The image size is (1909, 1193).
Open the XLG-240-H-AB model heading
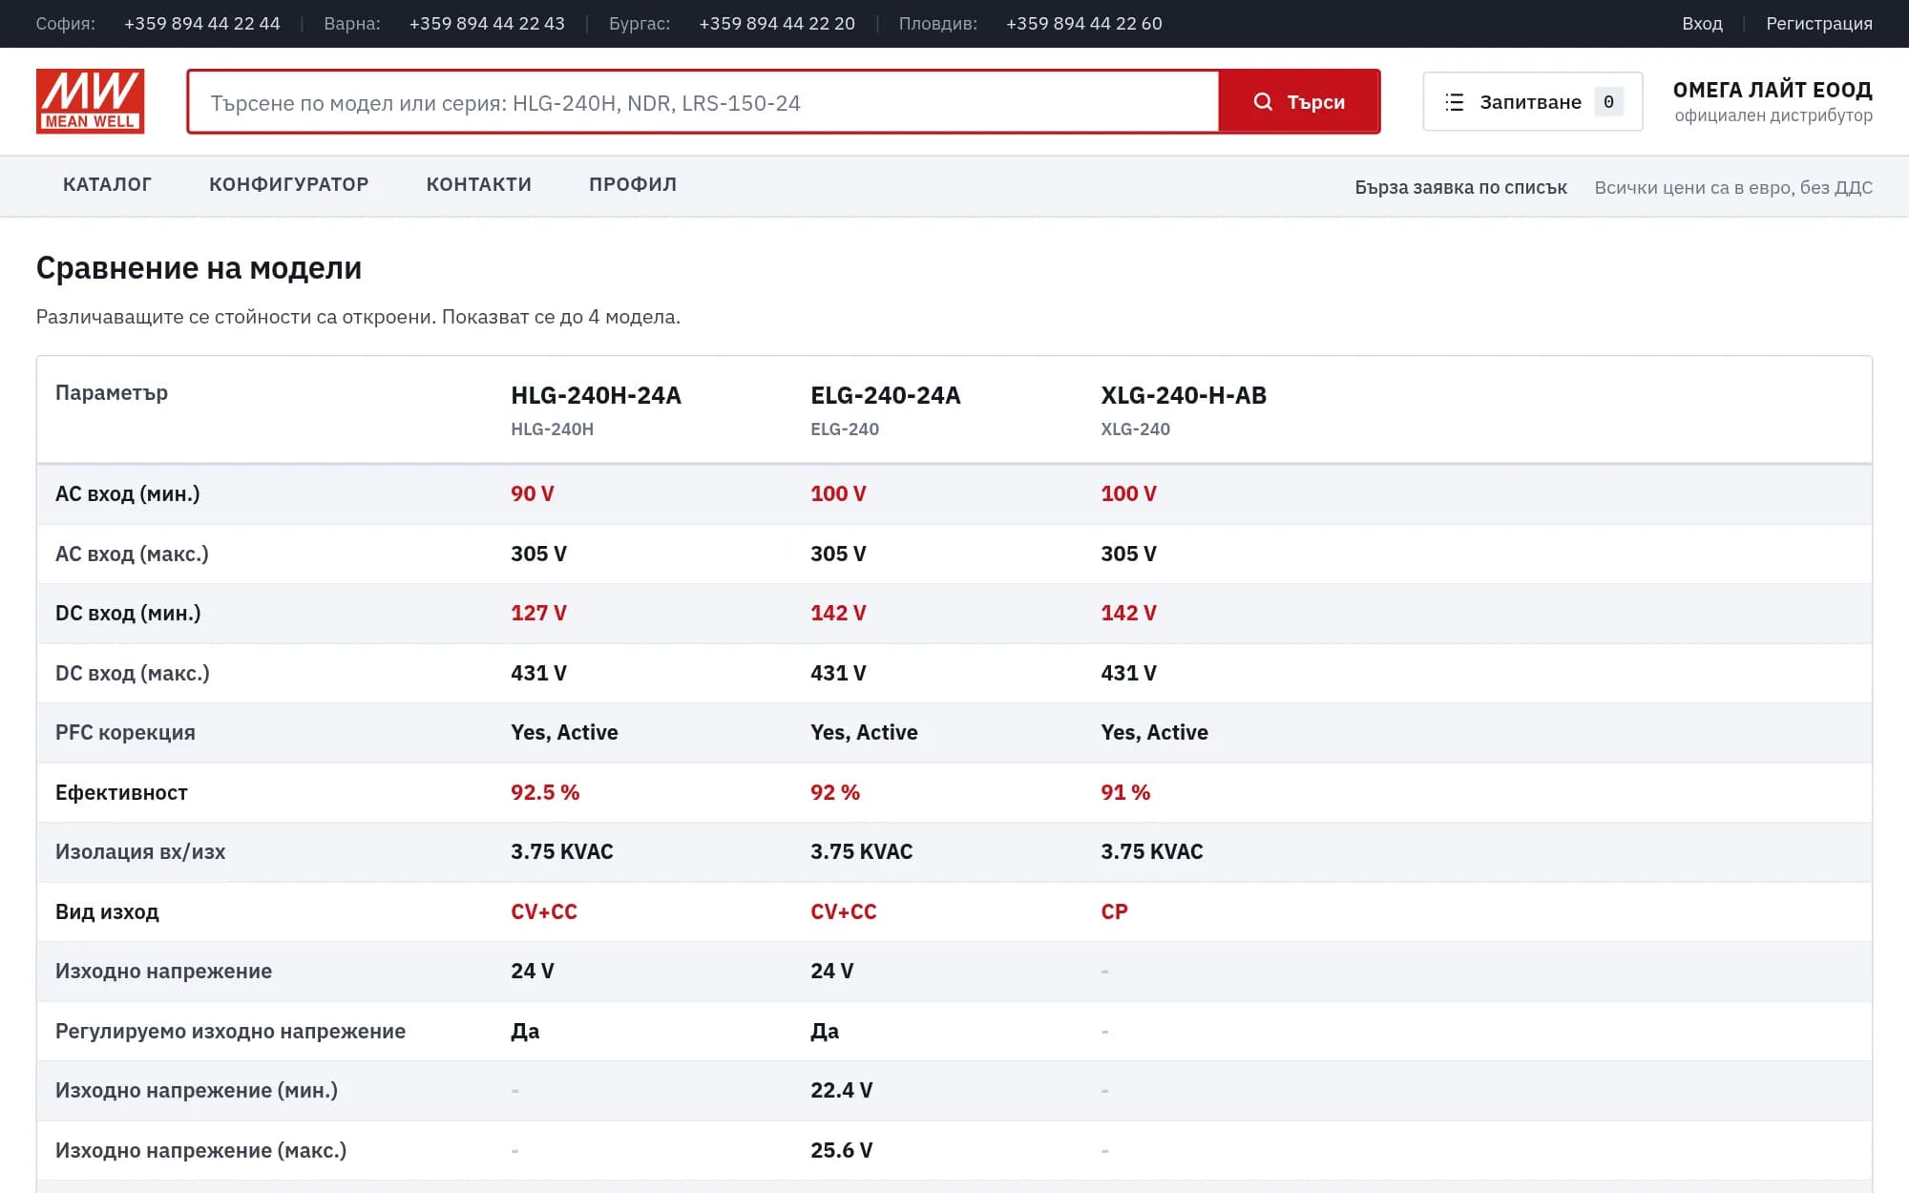pyautogui.click(x=1184, y=395)
